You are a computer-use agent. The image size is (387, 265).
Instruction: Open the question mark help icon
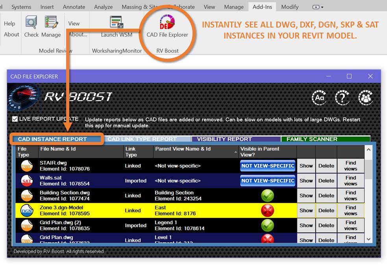(342, 98)
